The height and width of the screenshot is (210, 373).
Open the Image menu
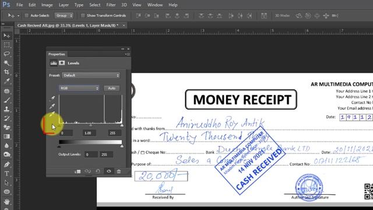tap(47, 5)
